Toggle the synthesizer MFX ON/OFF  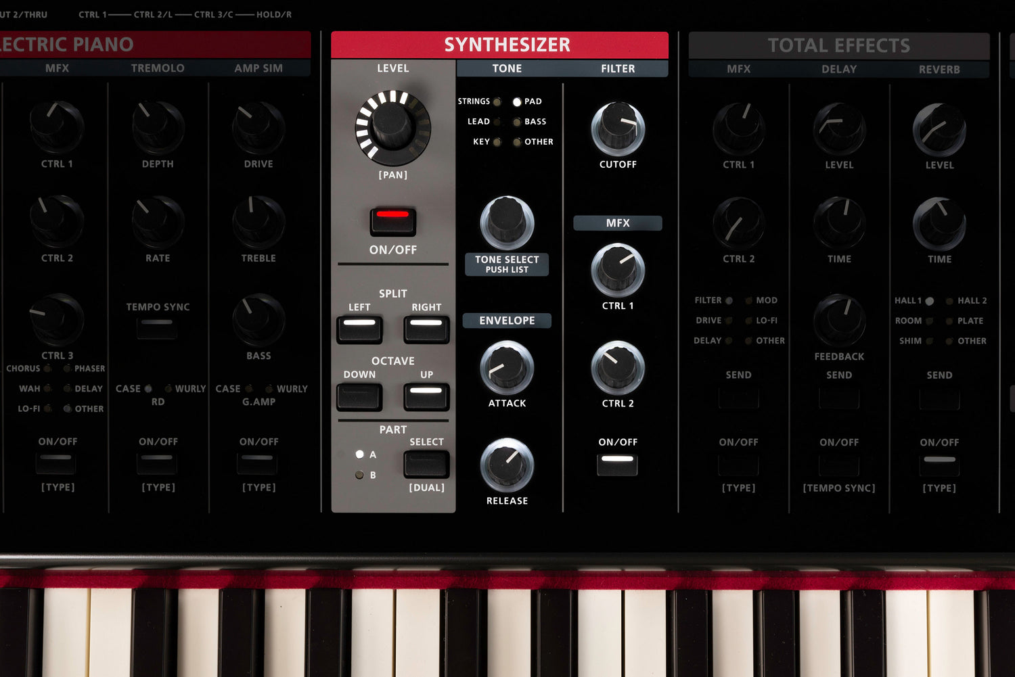(x=616, y=463)
